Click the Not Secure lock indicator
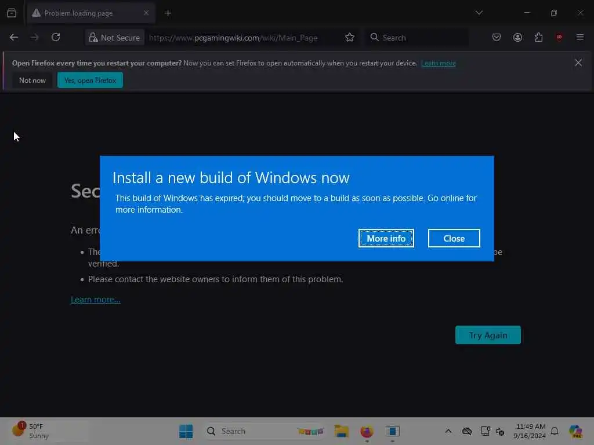Image resolution: width=594 pixels, height=445 pixels. coord(114,38)
